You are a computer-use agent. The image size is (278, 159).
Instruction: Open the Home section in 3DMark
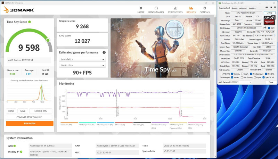pos(141,10)
